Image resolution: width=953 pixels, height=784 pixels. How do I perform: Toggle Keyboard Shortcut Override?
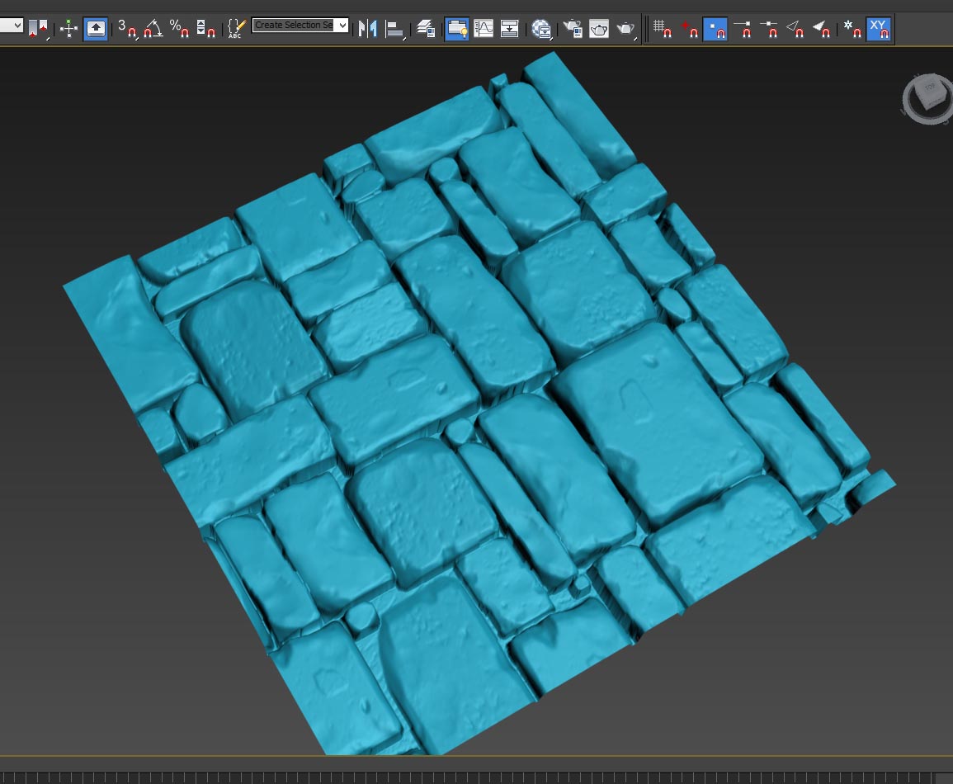tap(96, 29)
